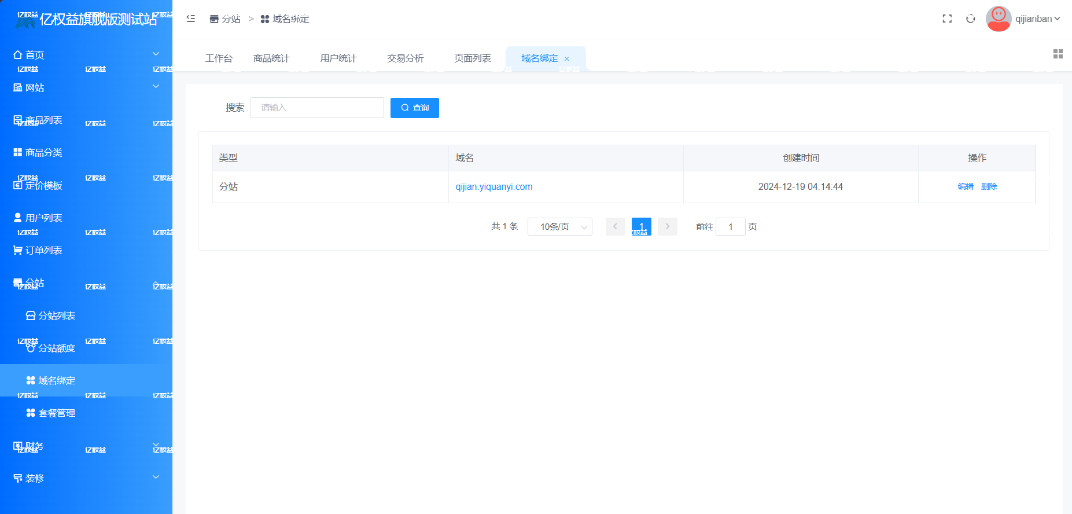Switch to the 交易分析 tab

point(405,58)
